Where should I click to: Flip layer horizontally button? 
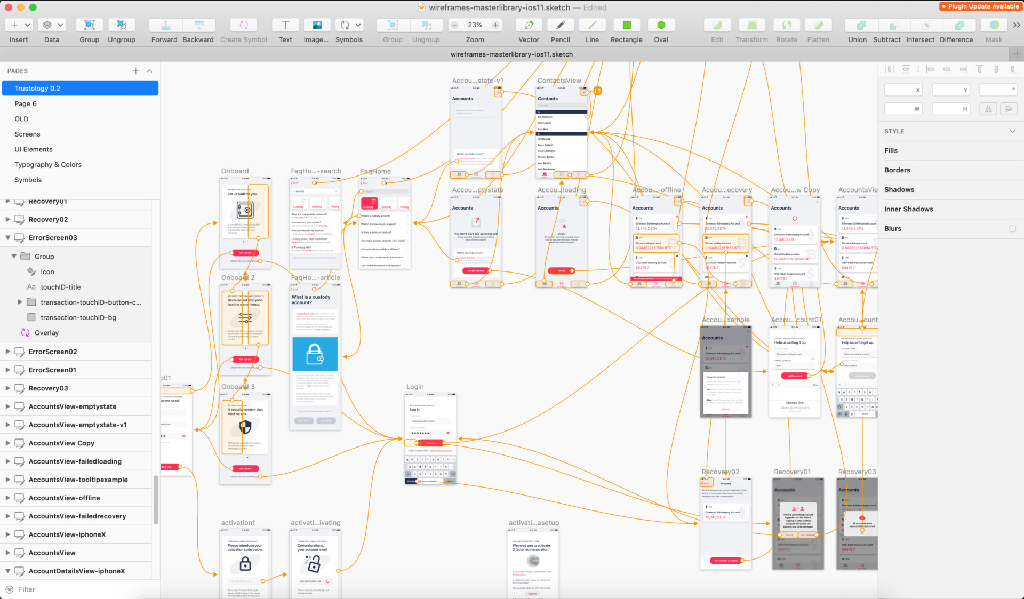(989, 109)
